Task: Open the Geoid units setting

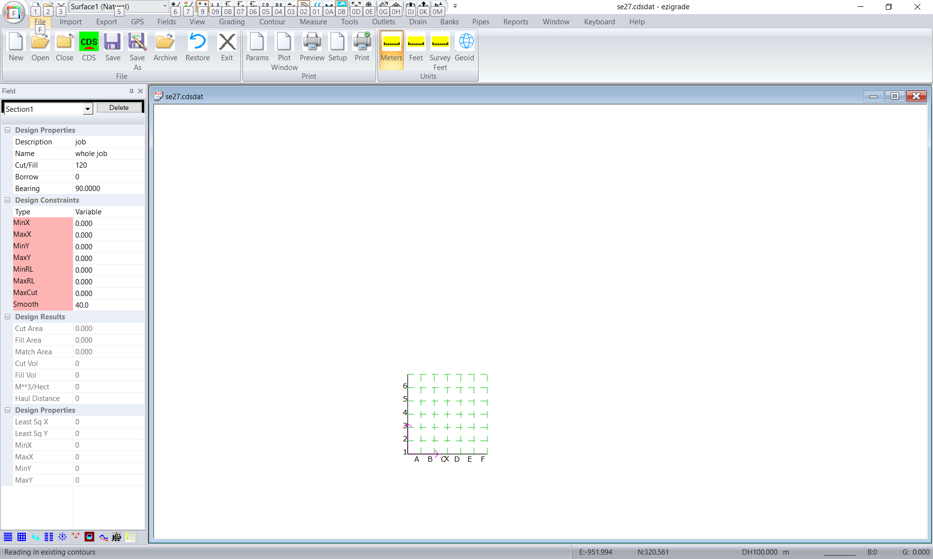Action: point(465,47)
